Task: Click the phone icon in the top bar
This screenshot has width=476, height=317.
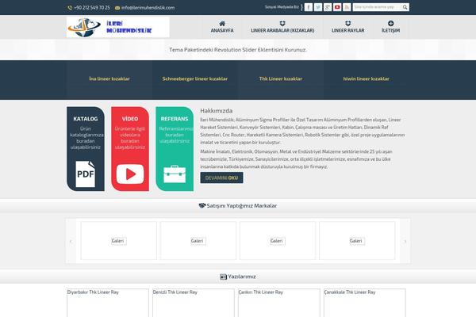Action: (x=70, y=8)
